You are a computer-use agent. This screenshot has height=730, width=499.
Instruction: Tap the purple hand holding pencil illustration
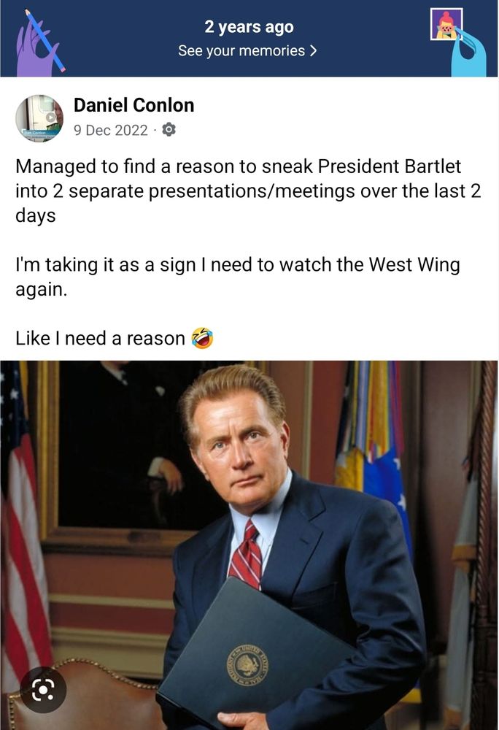tap(38, 43)
